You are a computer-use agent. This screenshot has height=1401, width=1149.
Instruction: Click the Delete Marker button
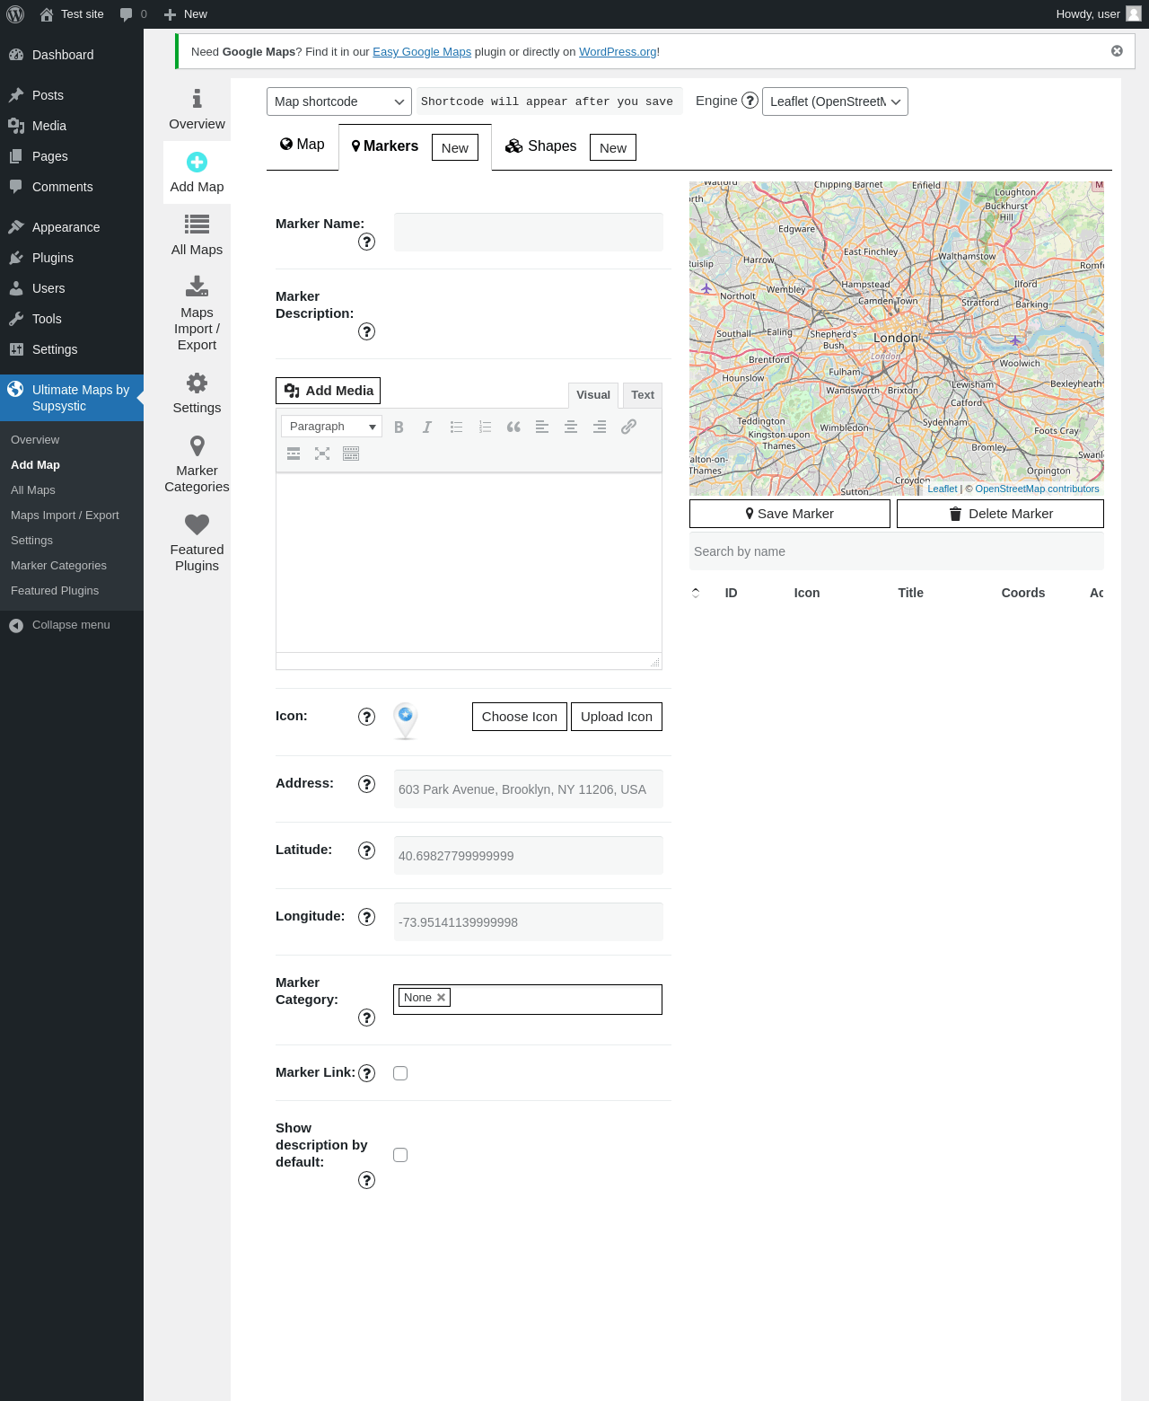[1000, 514]
